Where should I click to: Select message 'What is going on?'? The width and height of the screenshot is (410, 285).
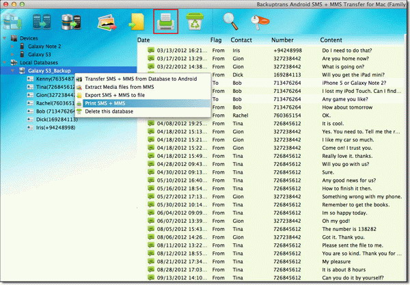[x=343, y=66]
